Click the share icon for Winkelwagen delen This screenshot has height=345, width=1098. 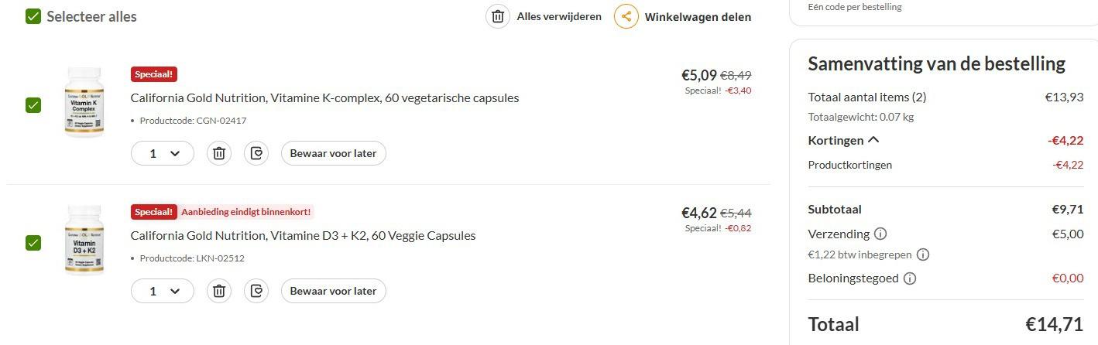pos(626,16)
